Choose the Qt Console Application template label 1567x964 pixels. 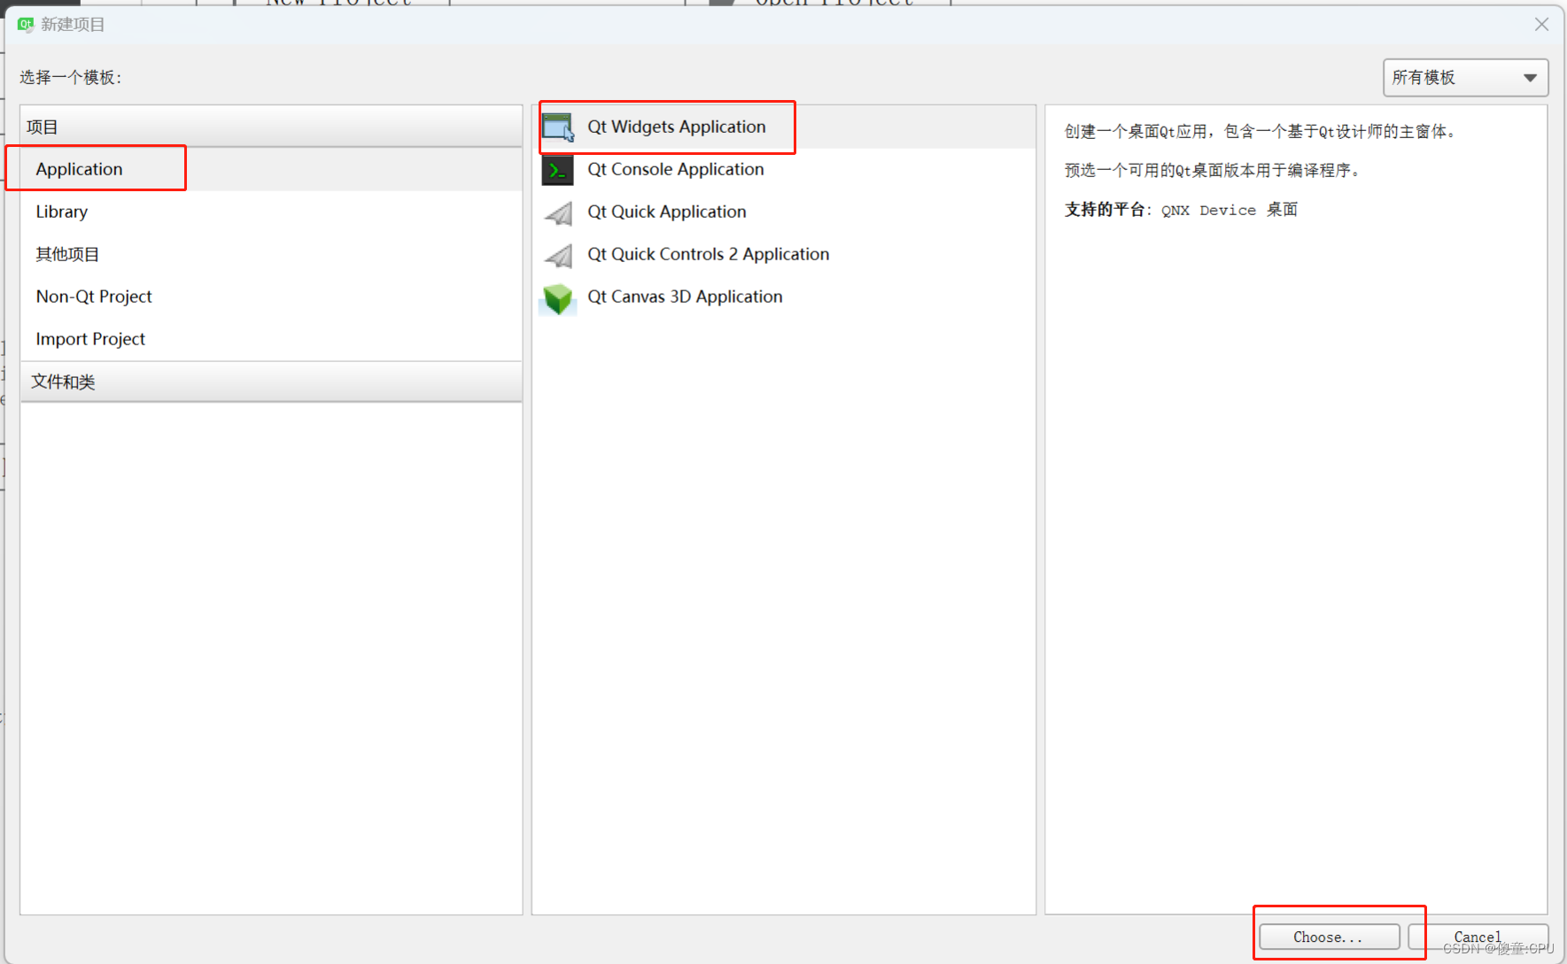pos(676,169)
